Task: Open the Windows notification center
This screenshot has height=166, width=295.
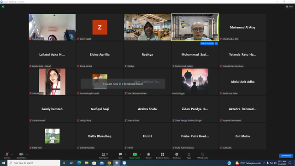Action: (290, 163)
